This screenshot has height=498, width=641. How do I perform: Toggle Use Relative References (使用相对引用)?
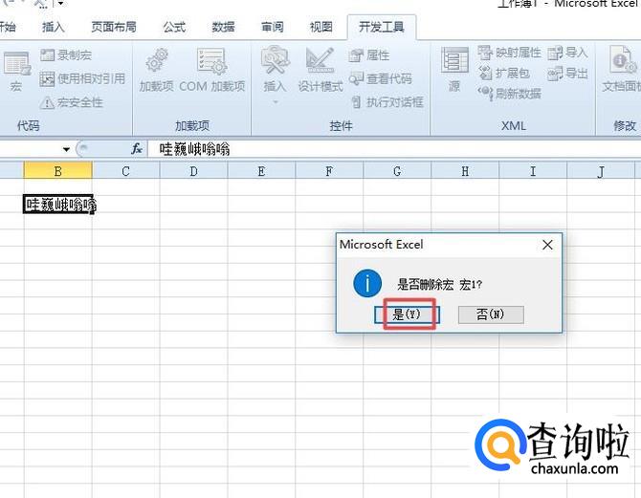pyautogui.click(x=82, y=78)
